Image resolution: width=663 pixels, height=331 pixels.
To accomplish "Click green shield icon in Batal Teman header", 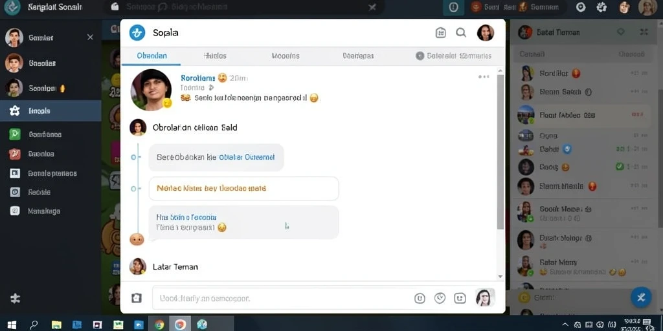I will (x=621, y=32).
